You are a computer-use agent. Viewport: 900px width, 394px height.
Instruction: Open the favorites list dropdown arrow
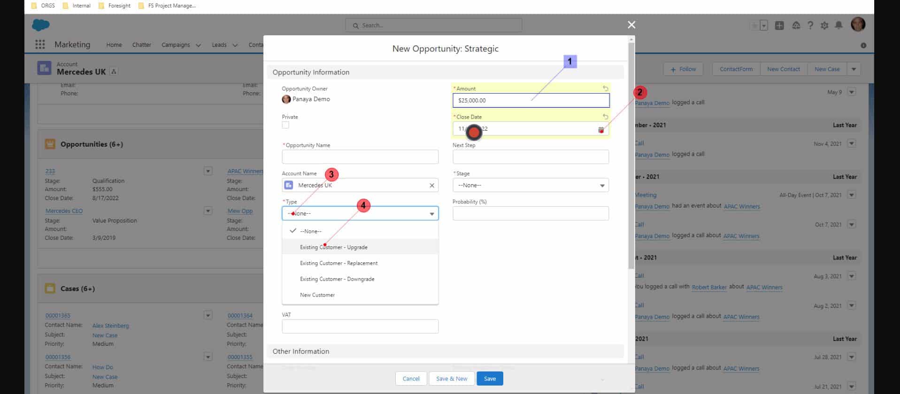click(x=764, y=26)
